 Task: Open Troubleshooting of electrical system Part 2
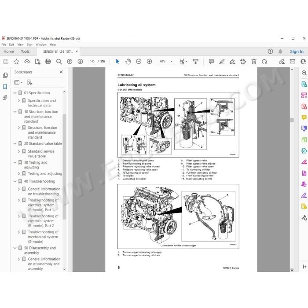tap(43, 221)
